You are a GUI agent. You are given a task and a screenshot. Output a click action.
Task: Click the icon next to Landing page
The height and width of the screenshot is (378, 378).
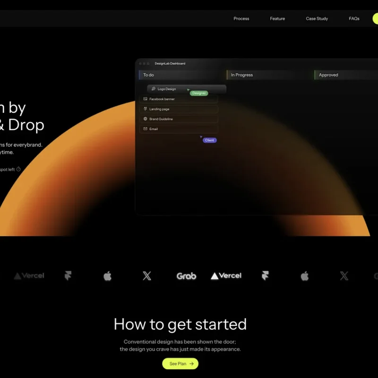pos(146,109)
